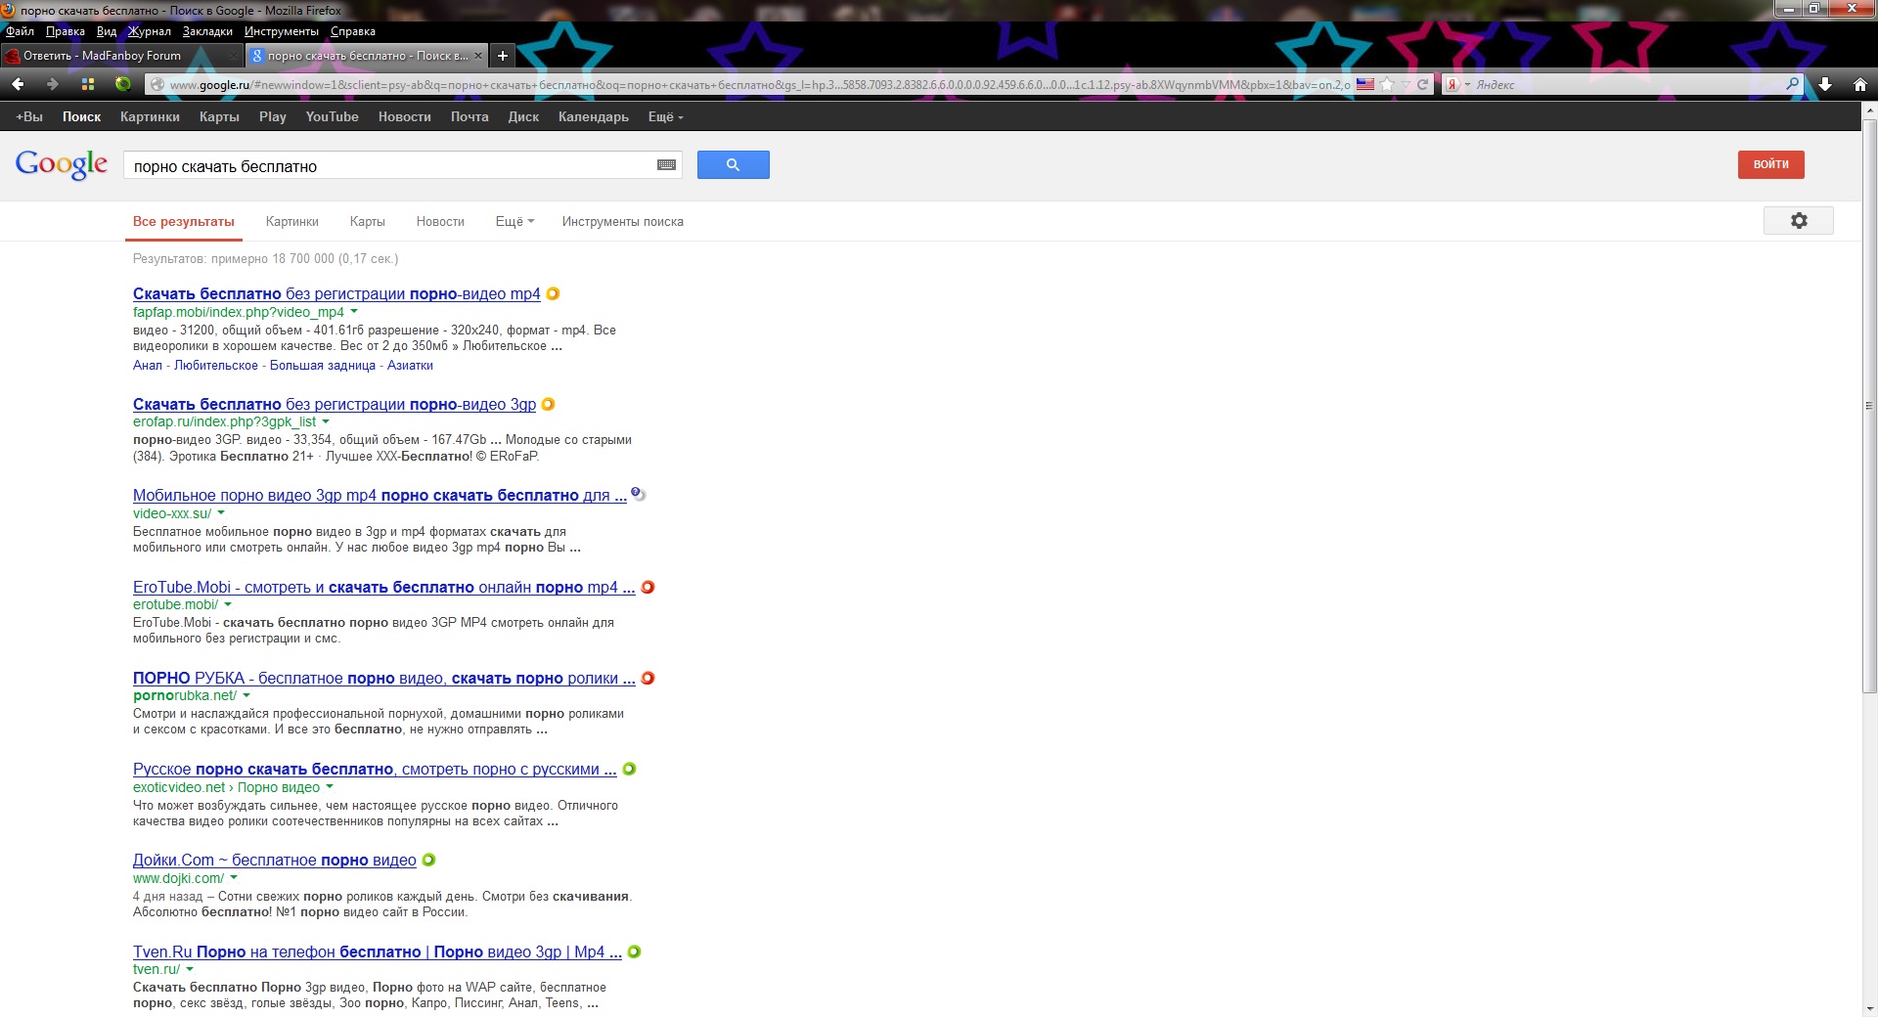Click the browser address bar URL
Screen dimensions: 1878x1017
click(x=760, y=85)
